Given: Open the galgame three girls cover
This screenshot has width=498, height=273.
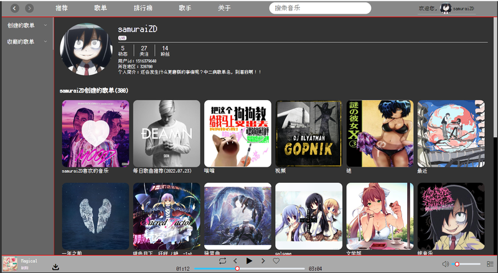Looking at the screenshot, I should pyautogui.click(x=309, y=216).
